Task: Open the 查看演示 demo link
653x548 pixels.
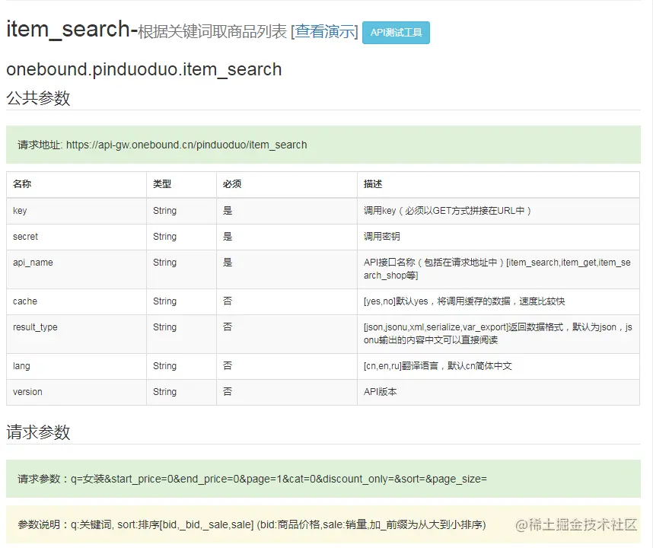Action: (x=324, y=32)
